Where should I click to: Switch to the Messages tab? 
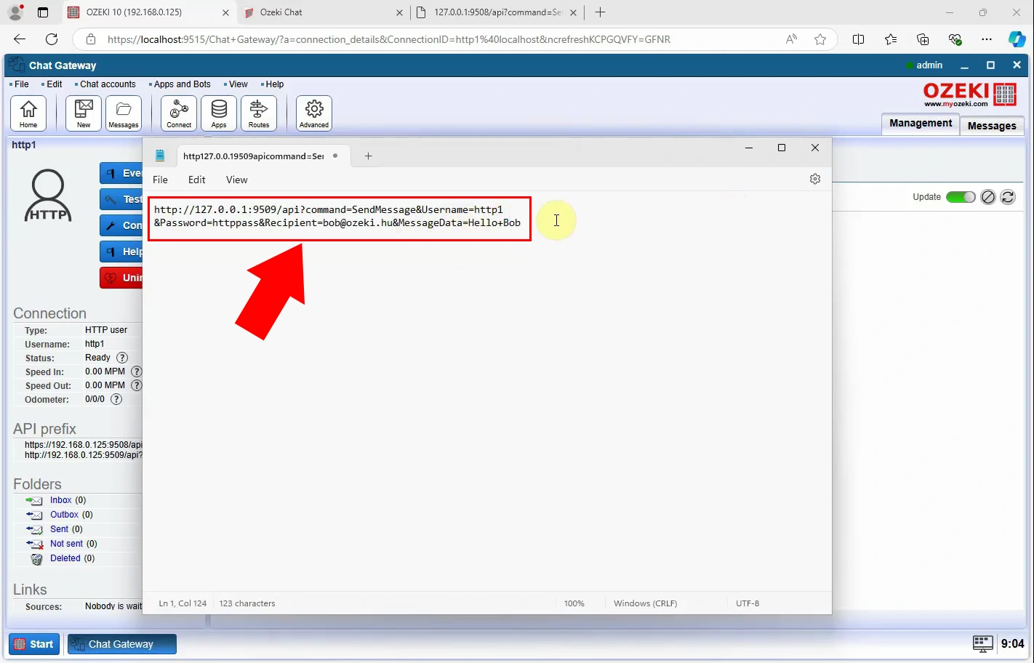[992, 126]
